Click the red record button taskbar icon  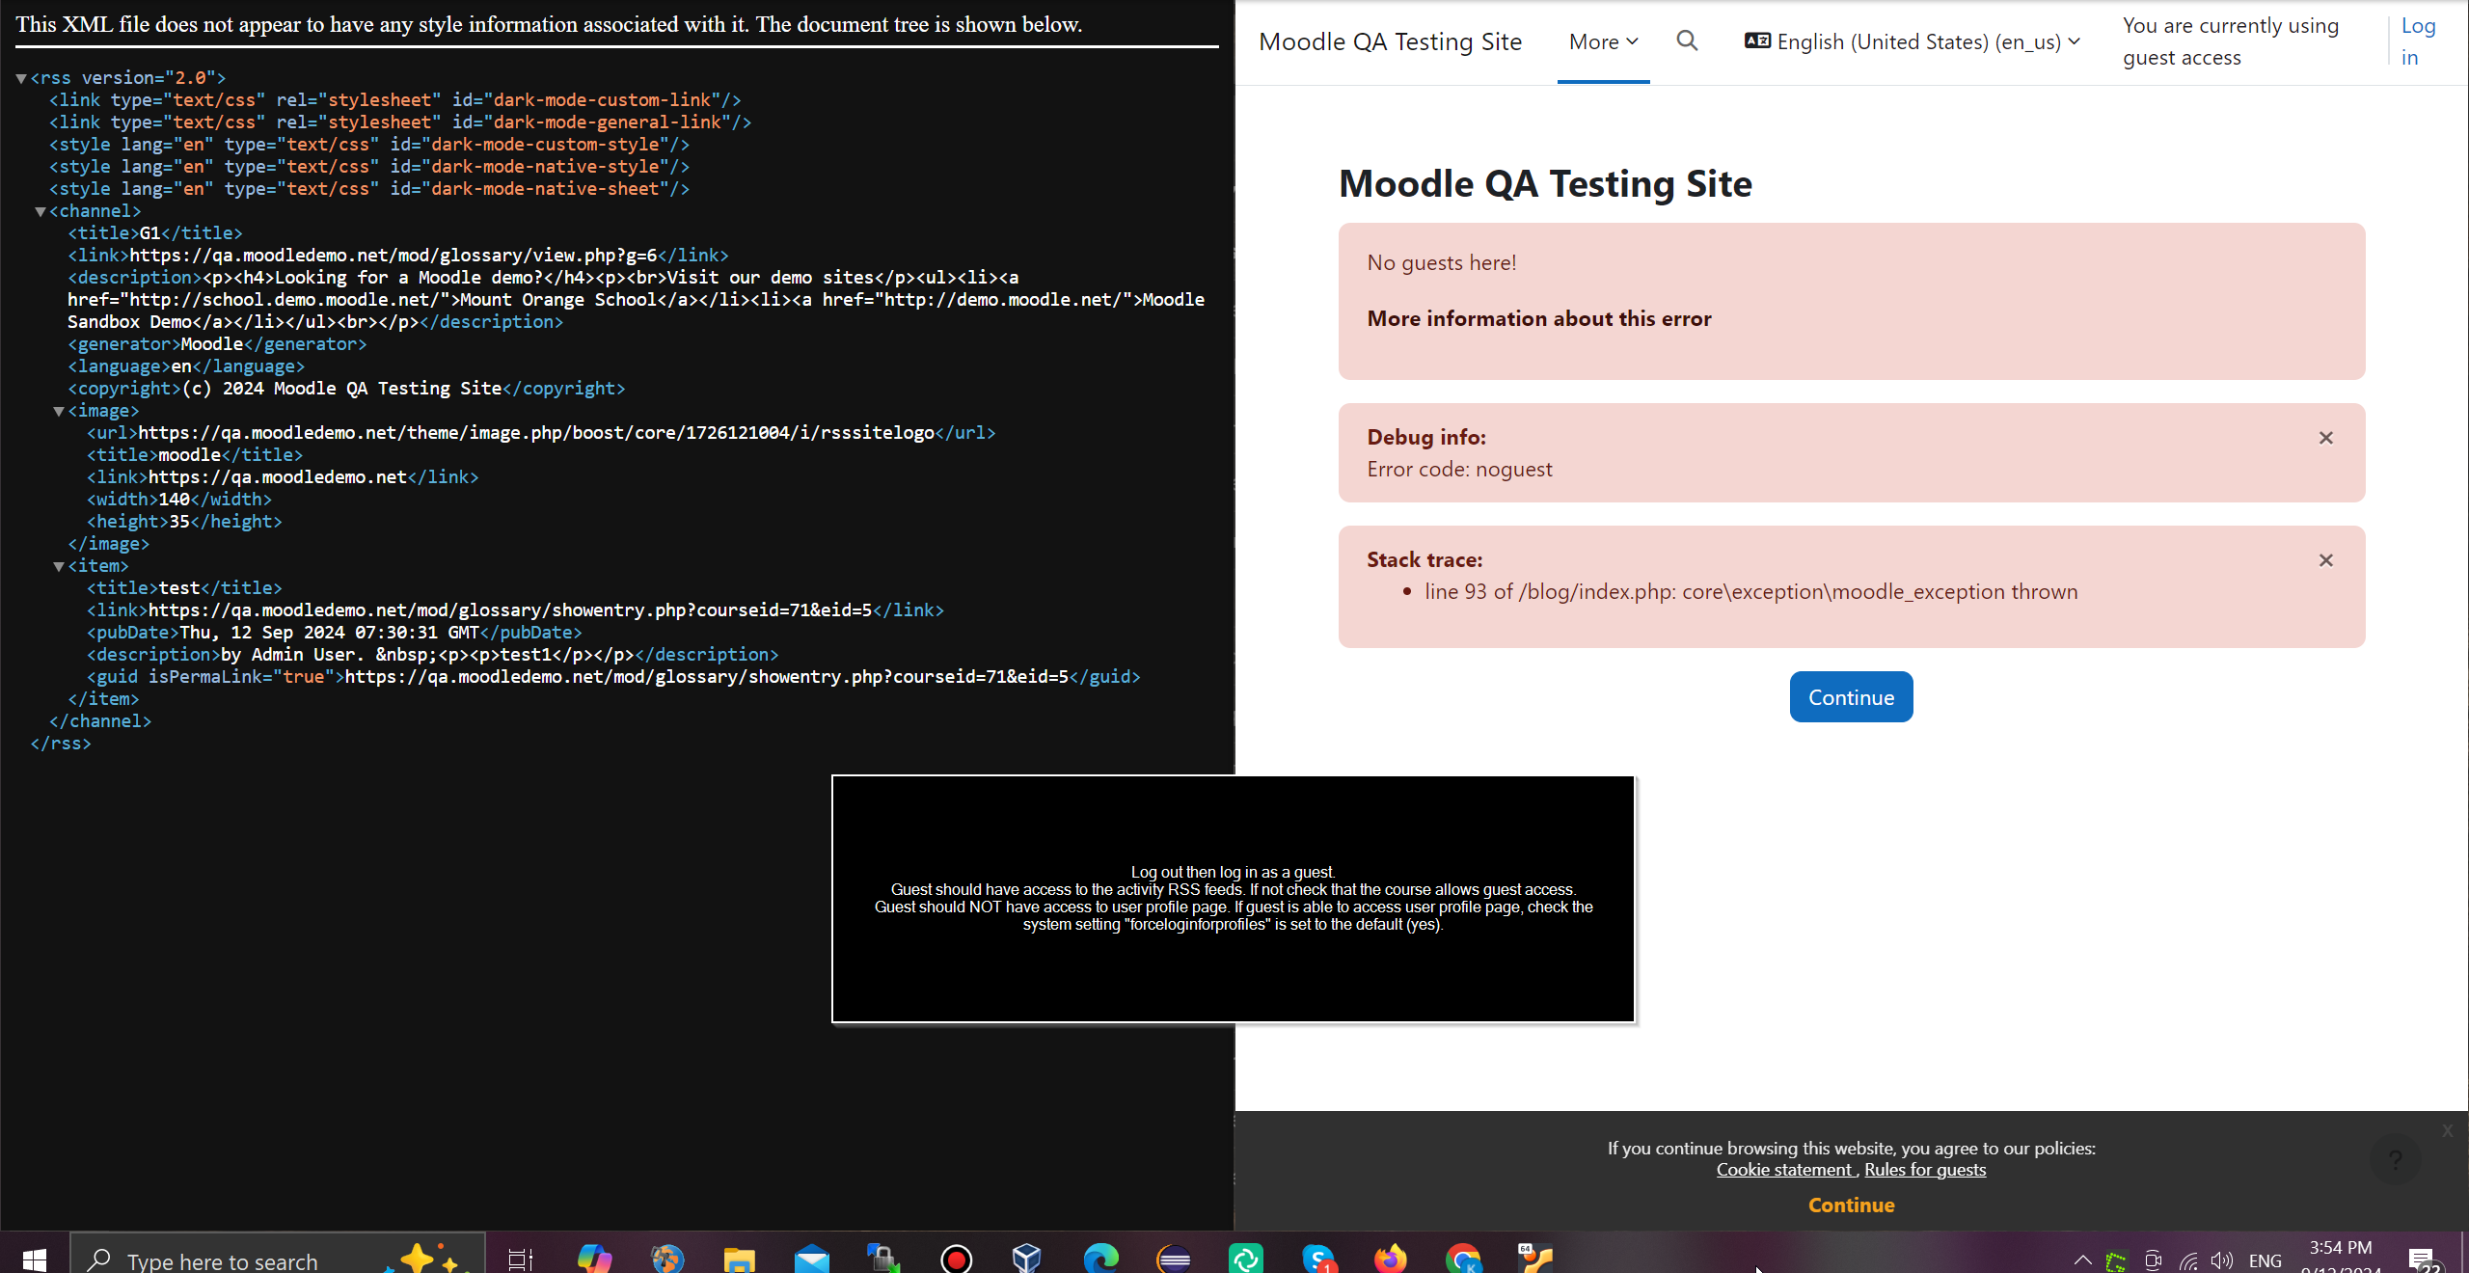click(x=956, y=1259)
